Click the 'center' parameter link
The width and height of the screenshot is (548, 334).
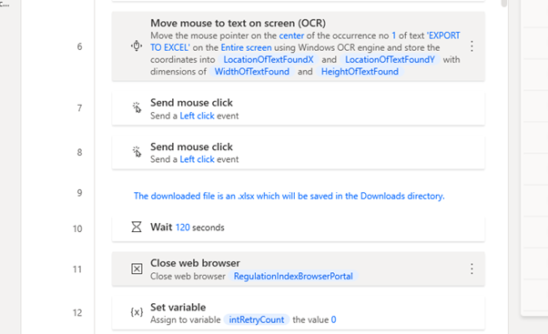point(291,35)
